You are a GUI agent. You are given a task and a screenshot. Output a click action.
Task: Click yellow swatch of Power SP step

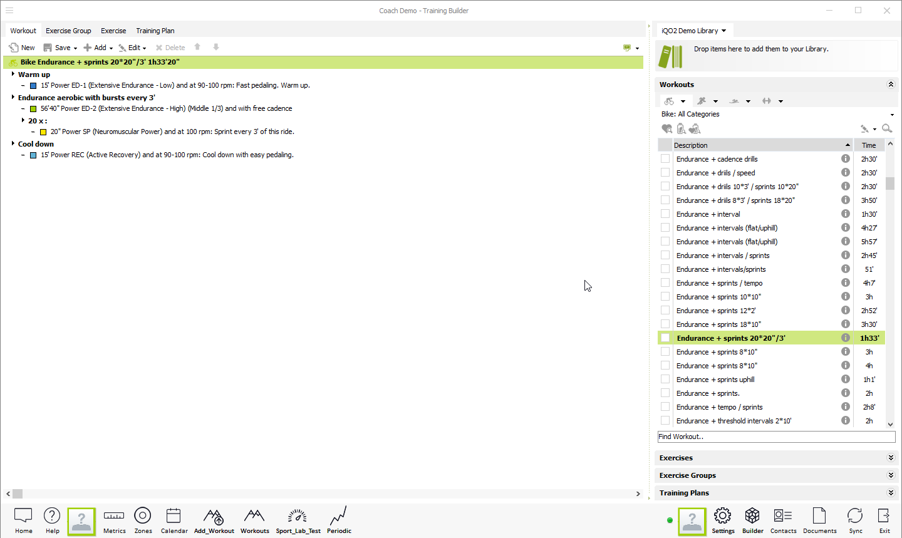43,132
